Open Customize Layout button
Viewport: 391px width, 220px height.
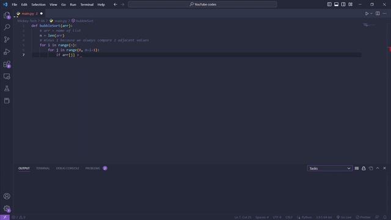(350, 4)
